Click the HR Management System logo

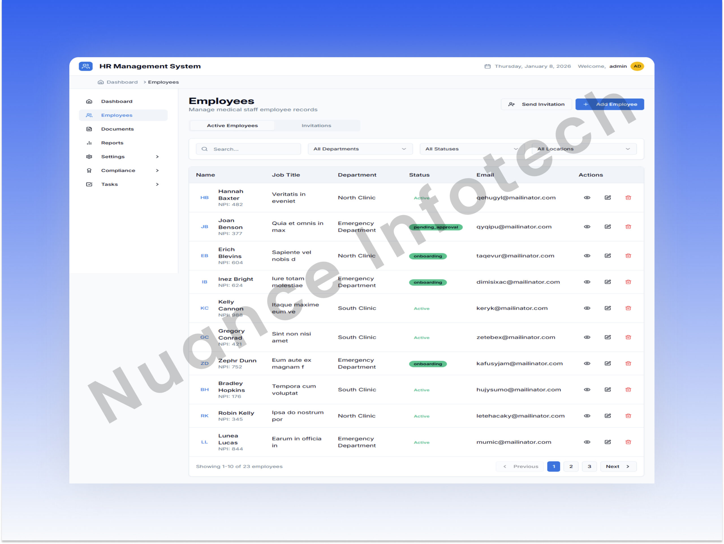[x=86, y=66]
